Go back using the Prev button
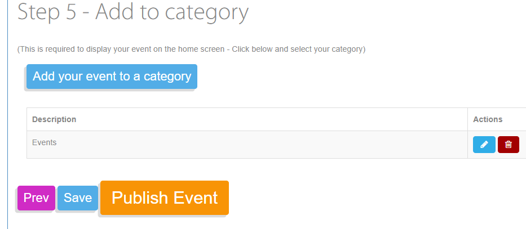 pos(36,198)
